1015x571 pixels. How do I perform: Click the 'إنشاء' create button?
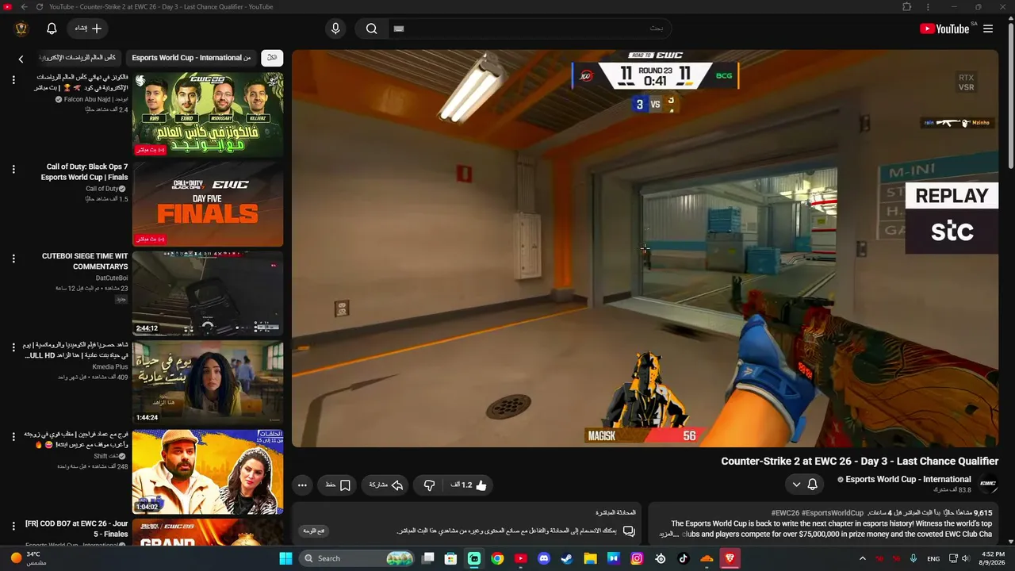pos(88,29)
